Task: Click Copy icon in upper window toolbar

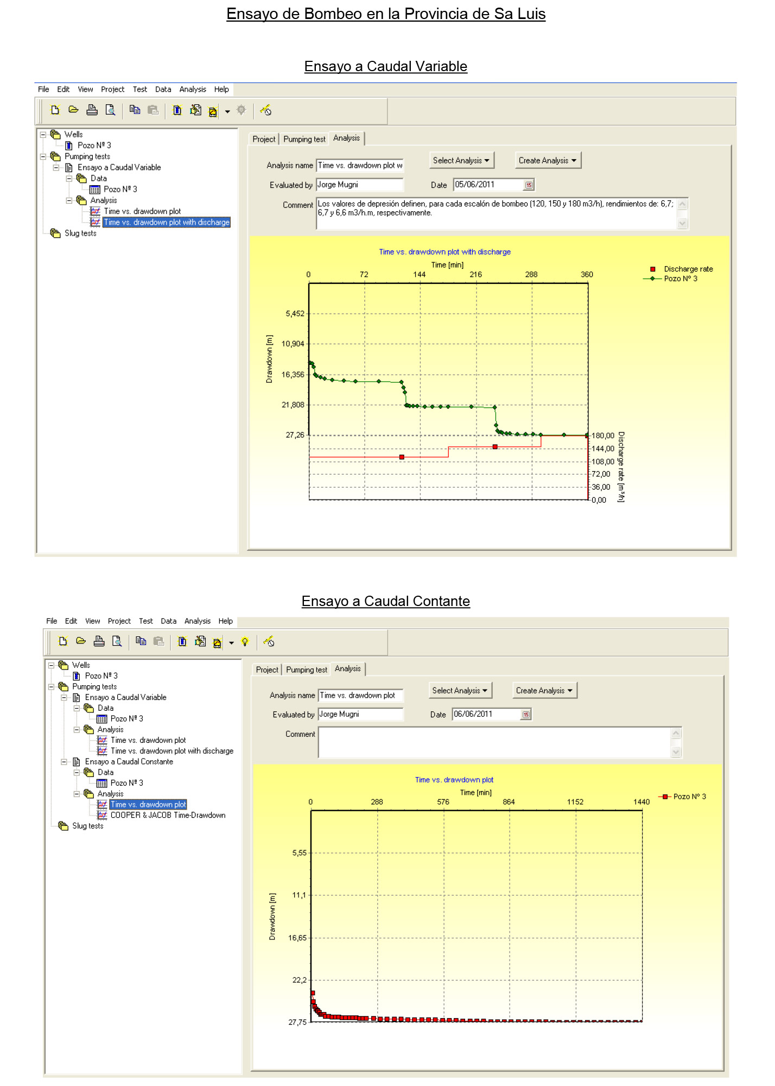Action: tap(135, 110)
